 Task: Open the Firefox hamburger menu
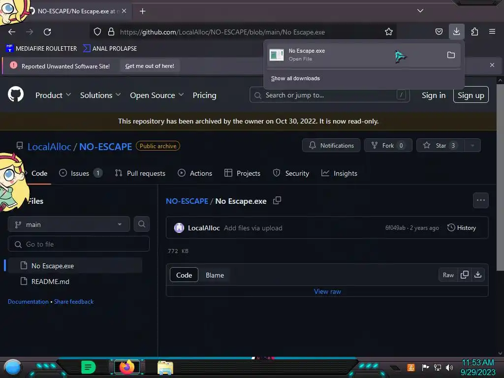pos(492,31)
